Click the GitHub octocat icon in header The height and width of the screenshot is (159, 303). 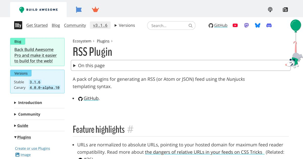[211, 25]
